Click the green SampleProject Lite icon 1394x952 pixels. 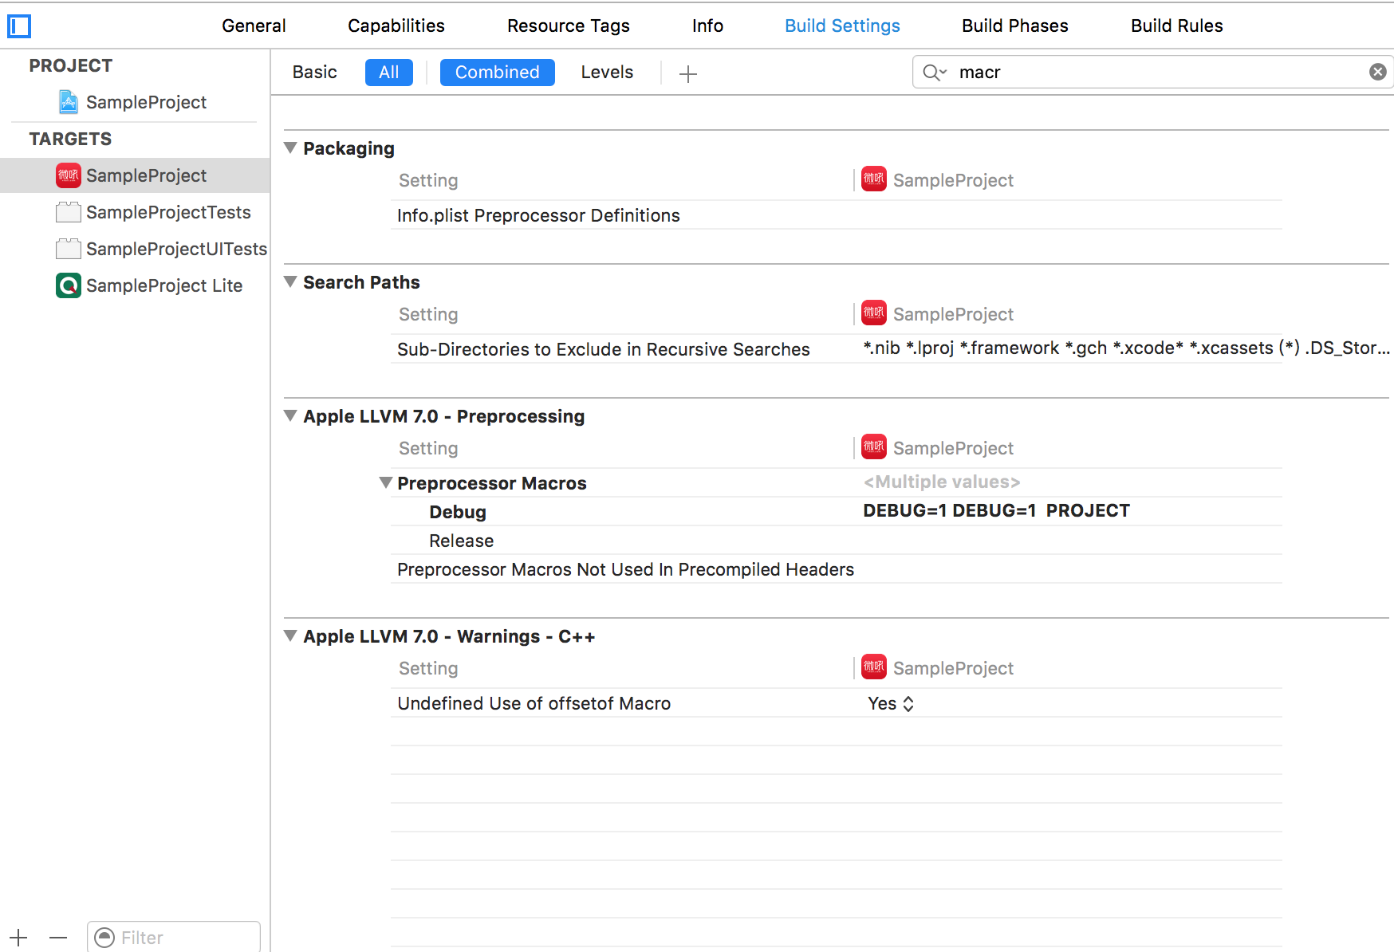click(x=69, y=285)
